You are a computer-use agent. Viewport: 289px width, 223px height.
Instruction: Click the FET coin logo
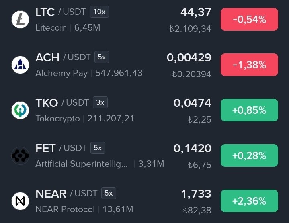point(20,155)
